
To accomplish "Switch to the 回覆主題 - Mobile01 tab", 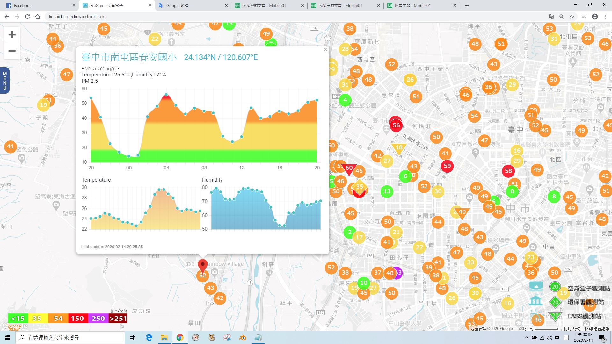I will 422,5.
